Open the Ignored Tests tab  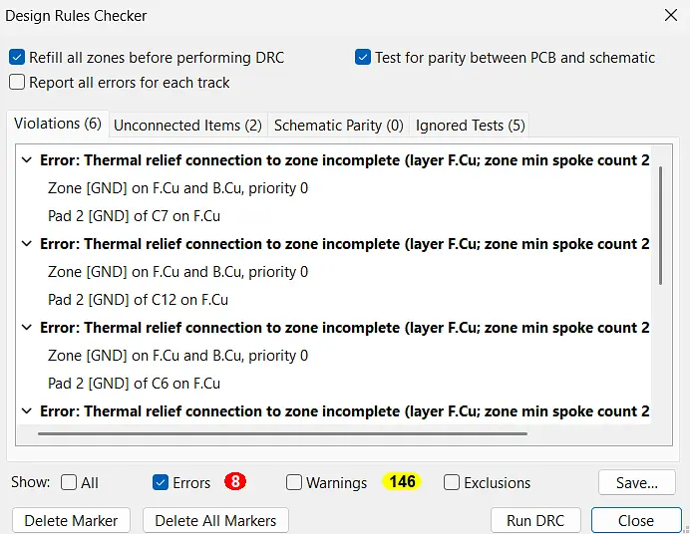click(x=470, y=126)
